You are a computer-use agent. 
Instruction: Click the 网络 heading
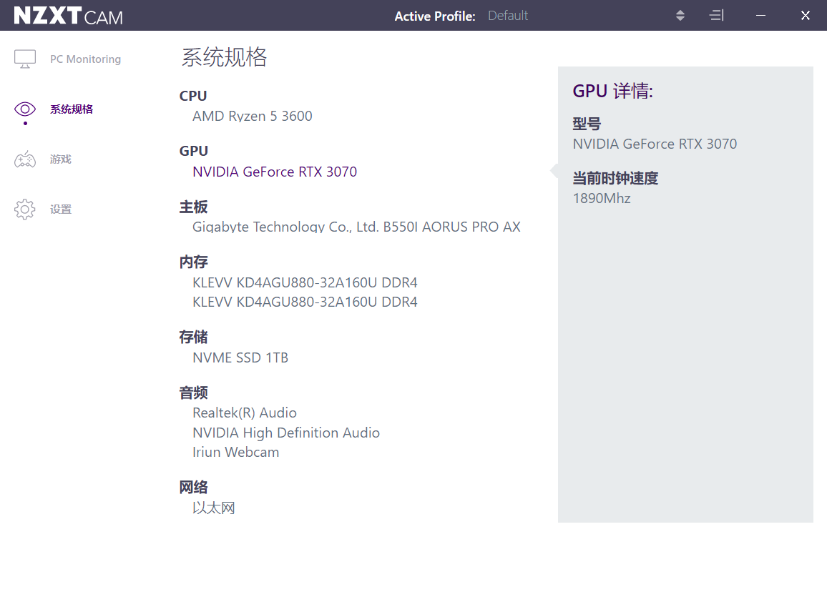[x=194, y=488]
